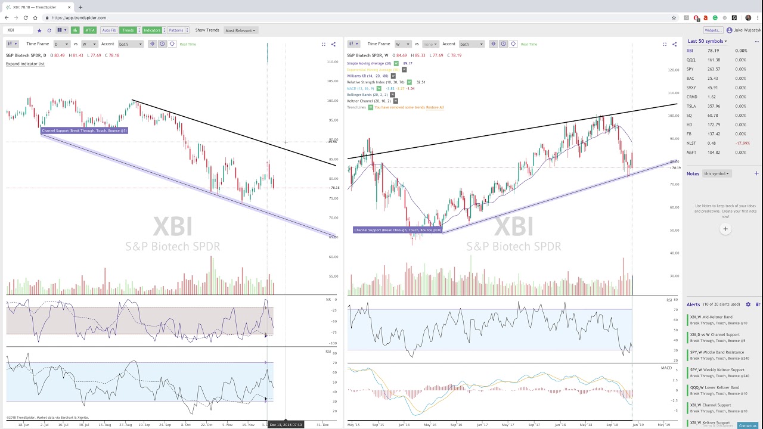
Task: Click right chart clock icon
Action: coord(503,43)
